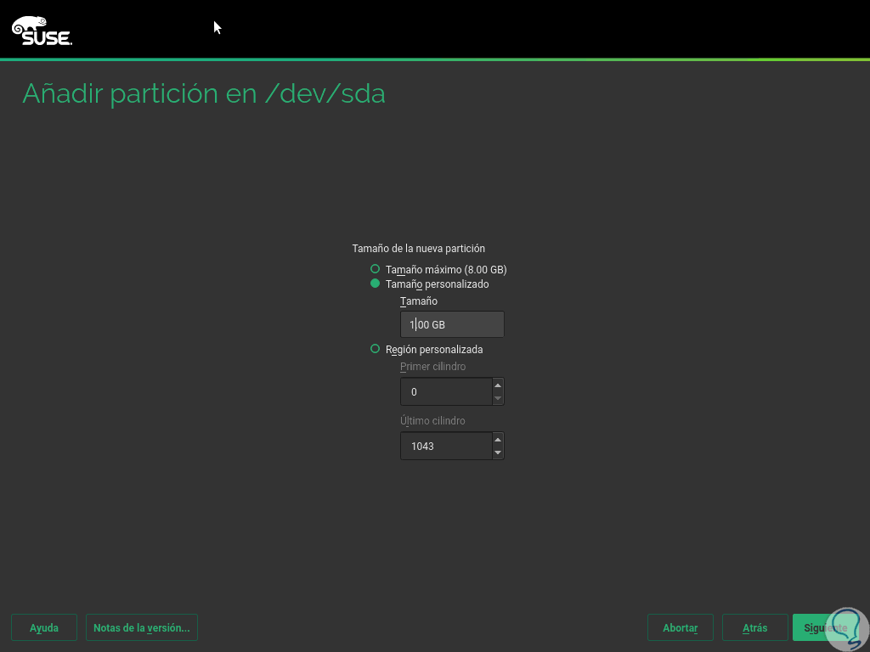Click the SUSE chameleon logo
Viewport: 870px width, 652px height.
42,31
